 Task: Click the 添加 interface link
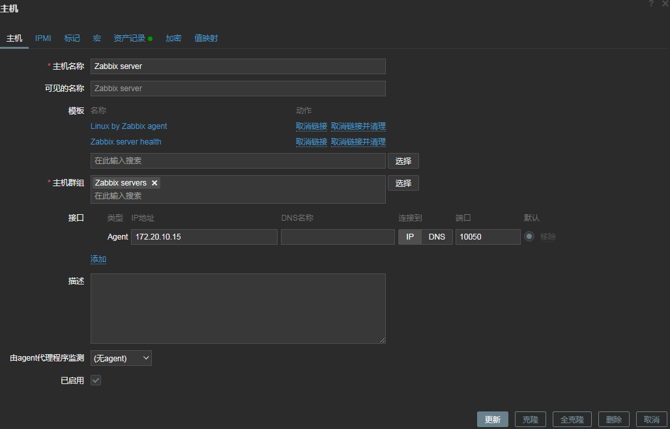[x=98, y=259]
